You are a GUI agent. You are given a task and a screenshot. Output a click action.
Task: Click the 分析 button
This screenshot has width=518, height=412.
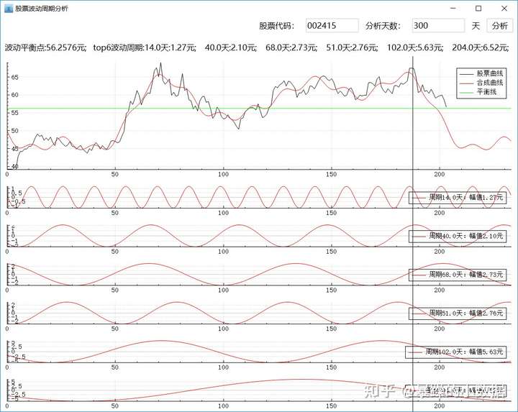[x=499, y=25]
